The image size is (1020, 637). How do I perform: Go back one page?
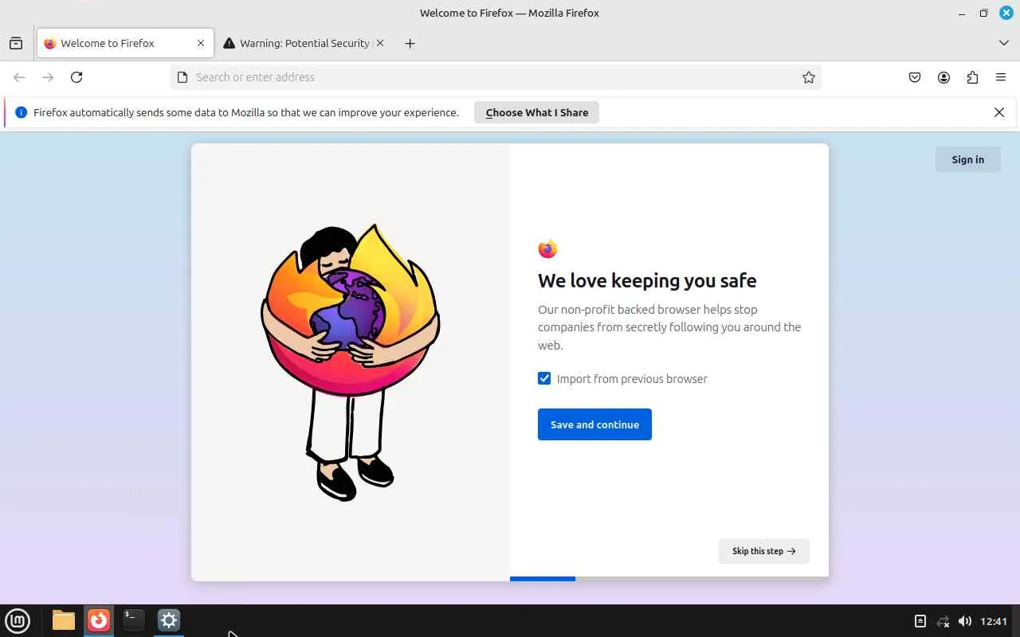(19, 77)
